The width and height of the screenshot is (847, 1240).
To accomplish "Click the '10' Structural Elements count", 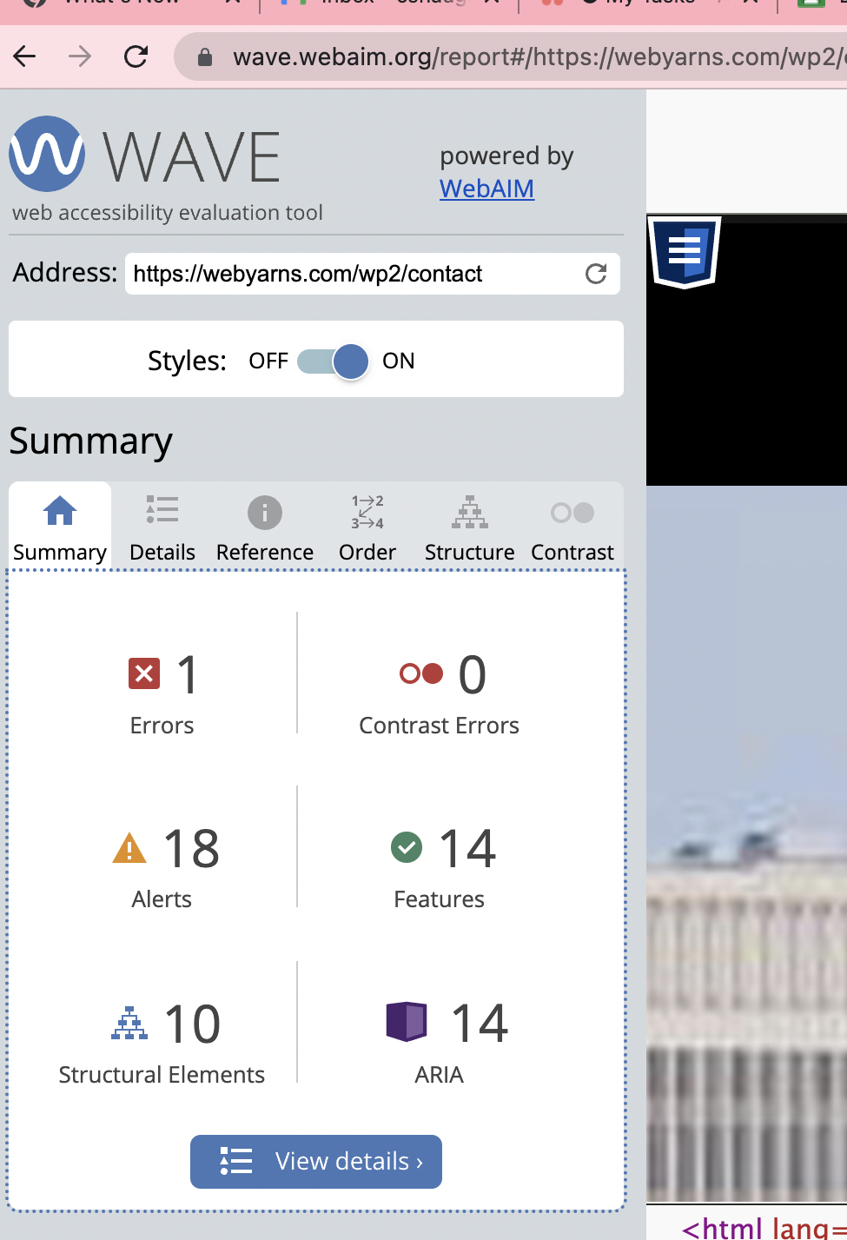I will [192, 1024].
